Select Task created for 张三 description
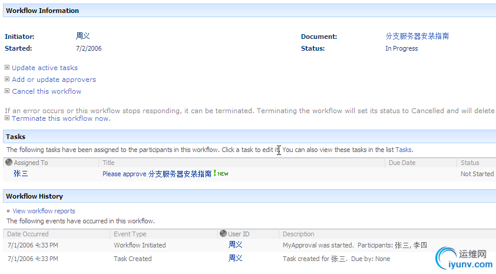This screenshot has width=496, height=274. [336, 259]
